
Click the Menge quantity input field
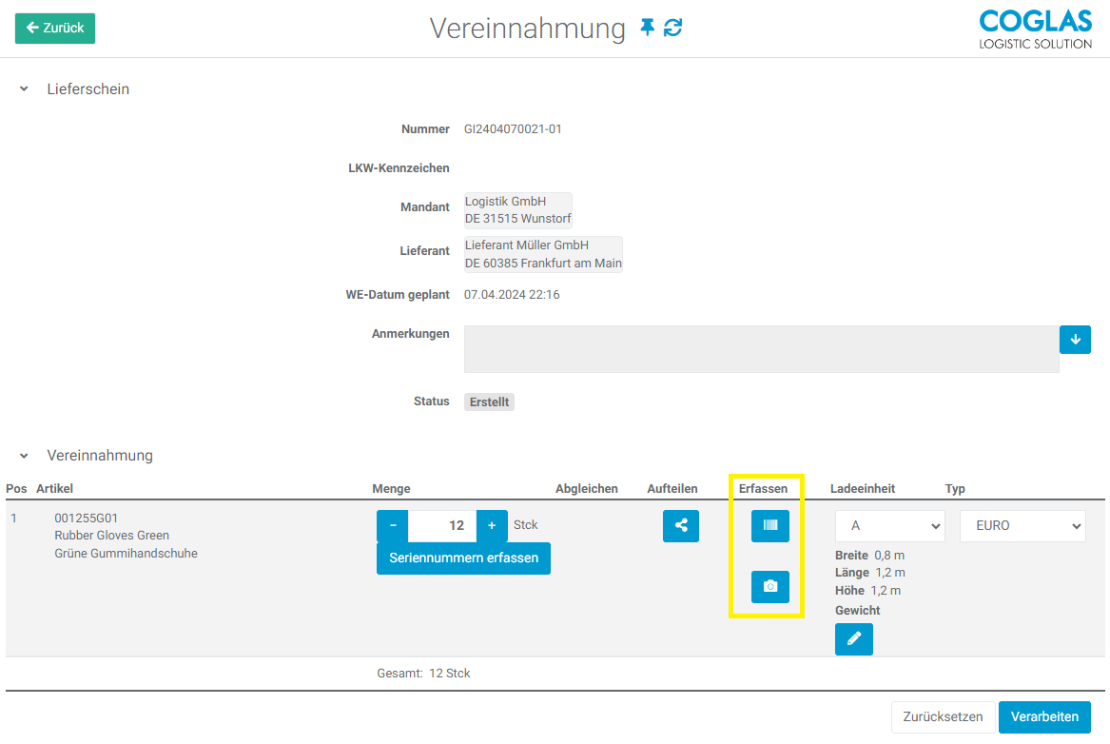pyautogui.click(x=441, y=525)
